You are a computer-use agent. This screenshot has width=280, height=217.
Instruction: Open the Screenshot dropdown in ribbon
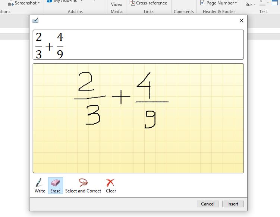(x=38, y=3)
